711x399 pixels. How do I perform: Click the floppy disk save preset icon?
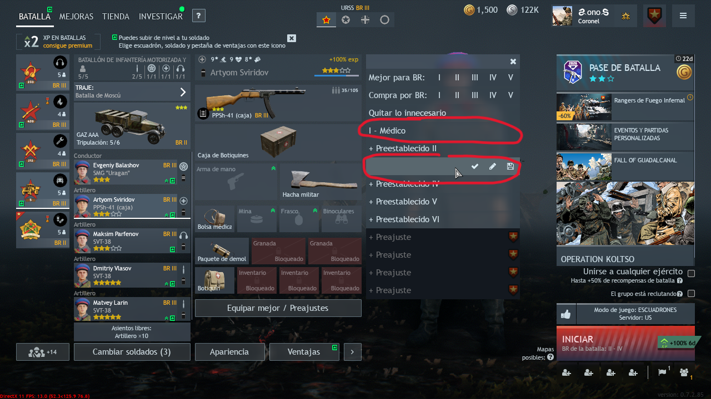click(510, 166)
